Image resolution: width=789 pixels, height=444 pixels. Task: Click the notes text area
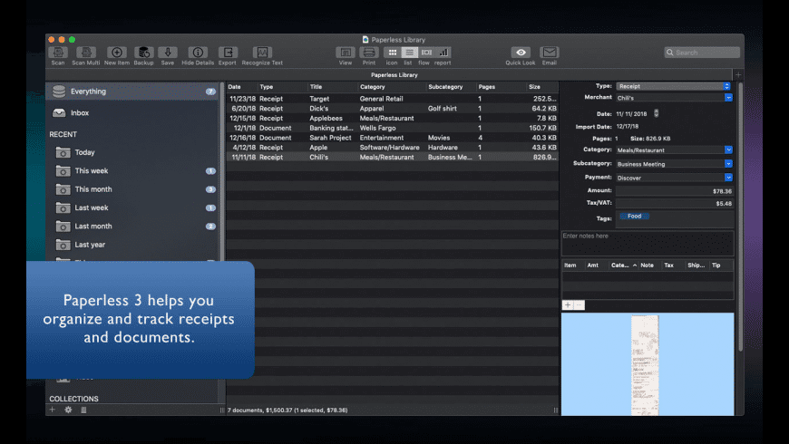coord(648,244)
